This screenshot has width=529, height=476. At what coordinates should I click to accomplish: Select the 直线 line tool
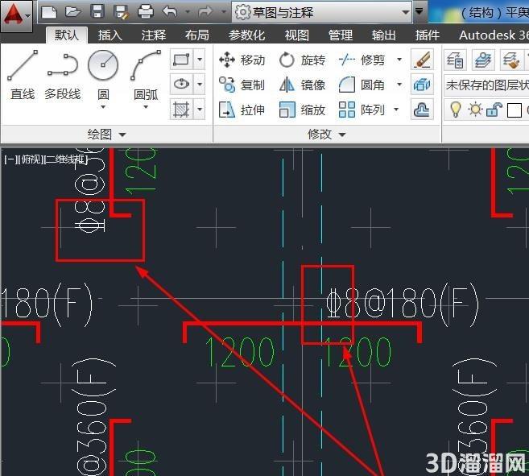pos(23,75)
